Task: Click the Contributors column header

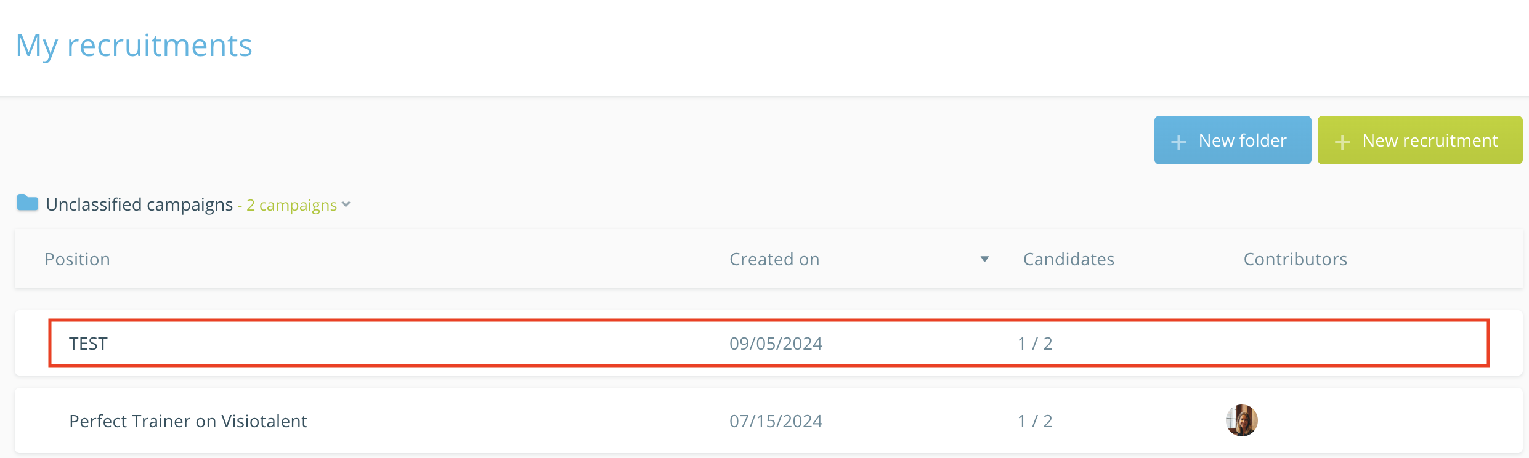Action: [1295, 259]
